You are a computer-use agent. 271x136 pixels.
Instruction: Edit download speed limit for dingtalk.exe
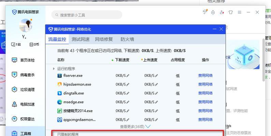[x=128, y=93]
